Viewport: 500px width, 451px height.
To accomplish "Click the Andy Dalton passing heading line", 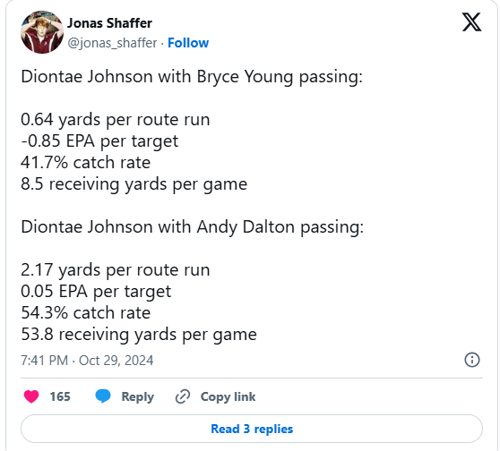I will (193, 227).
